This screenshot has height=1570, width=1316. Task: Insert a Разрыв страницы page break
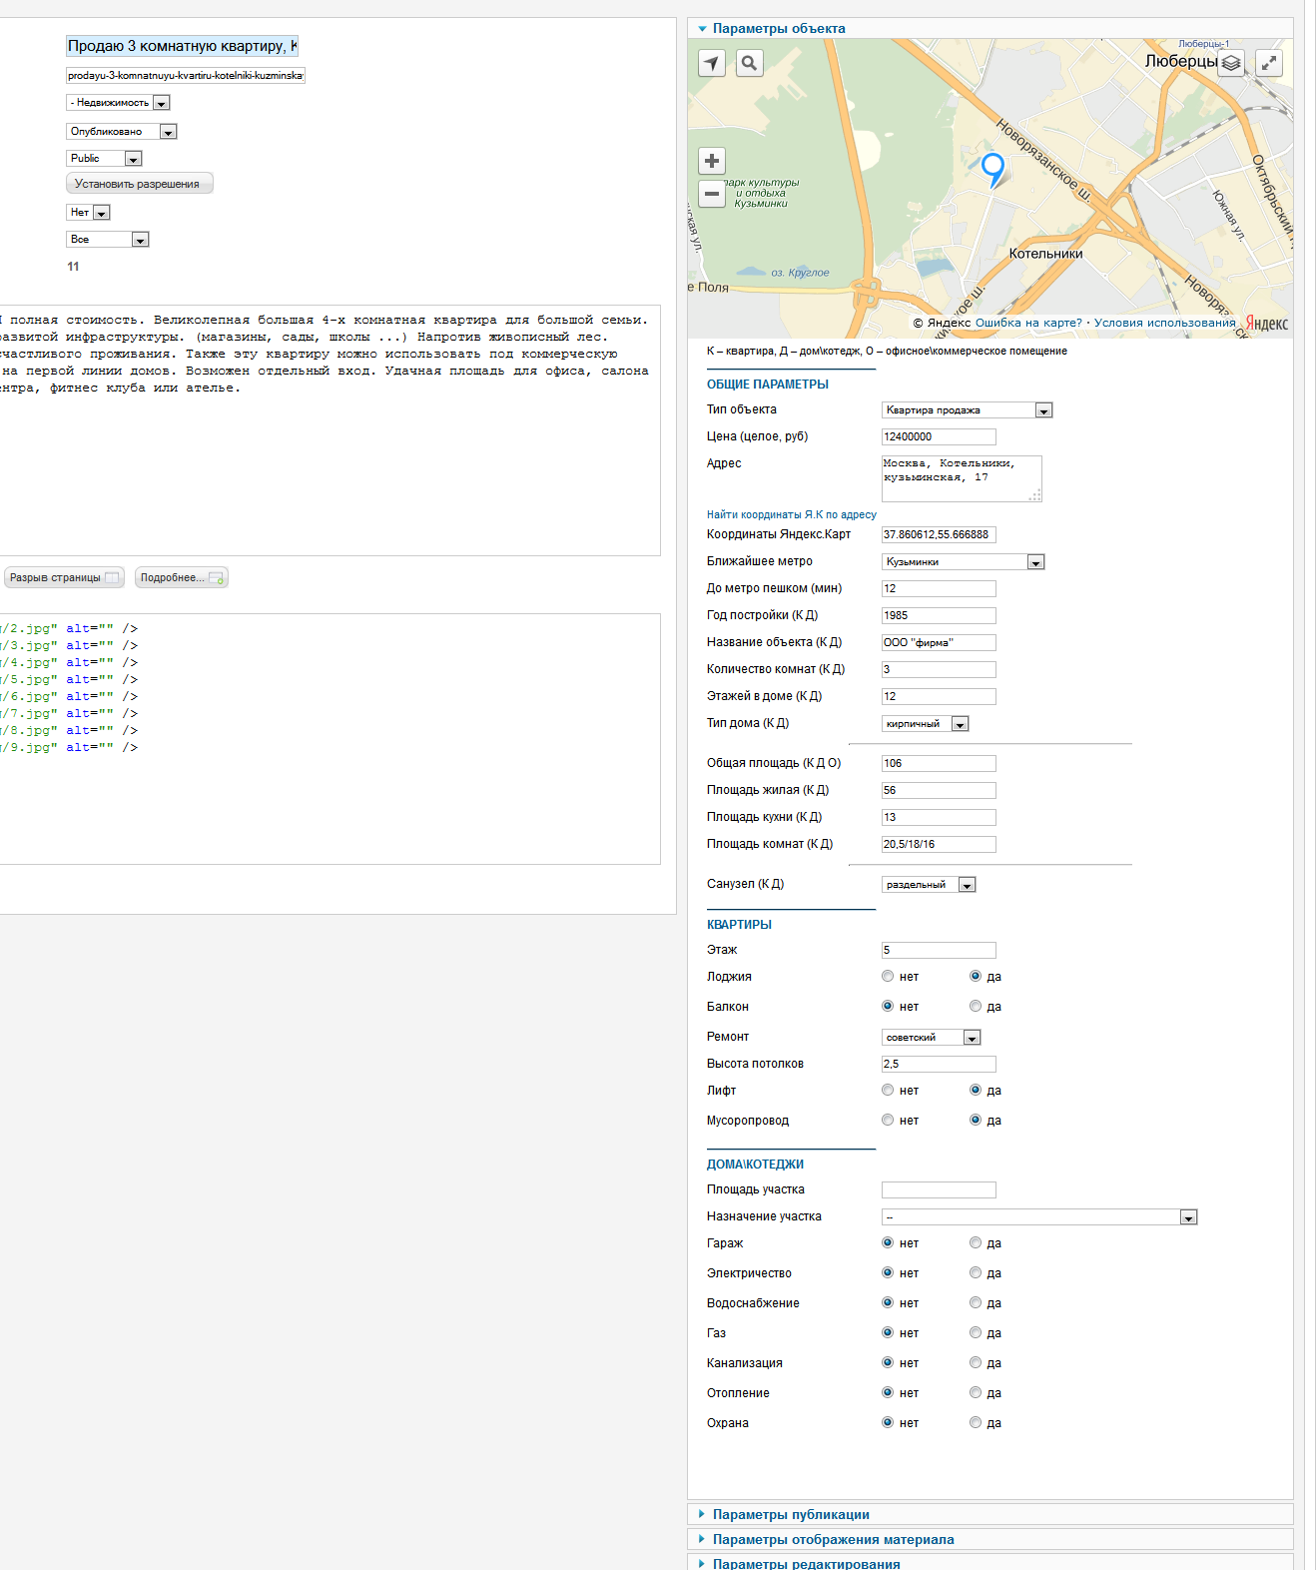pos(64,578)
